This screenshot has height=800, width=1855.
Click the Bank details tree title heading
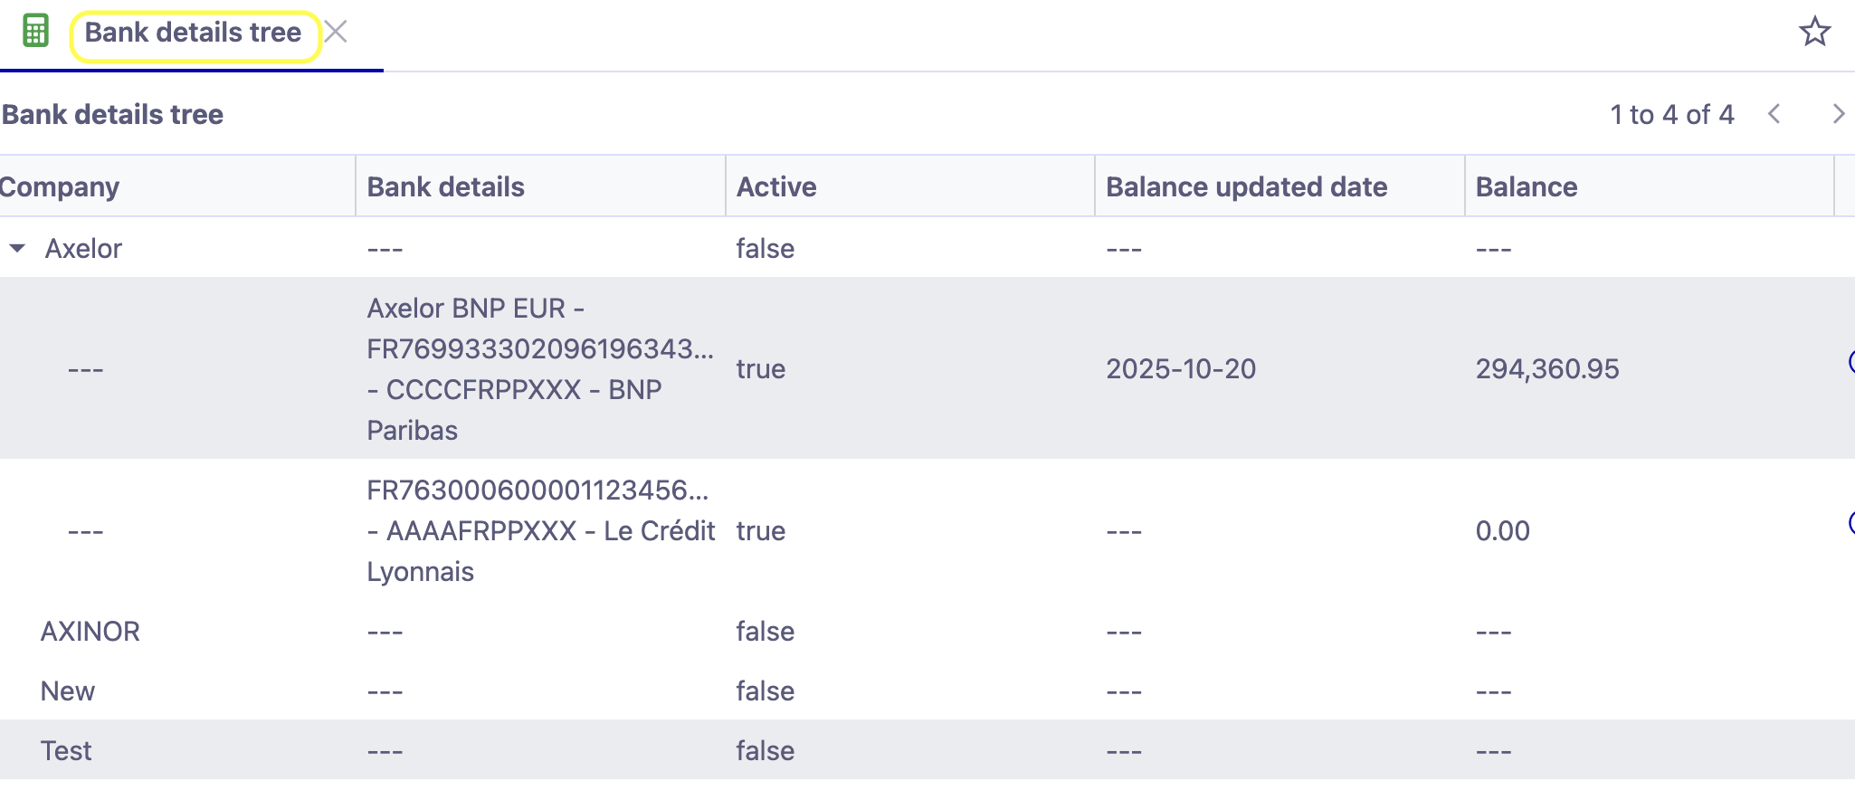111,114
